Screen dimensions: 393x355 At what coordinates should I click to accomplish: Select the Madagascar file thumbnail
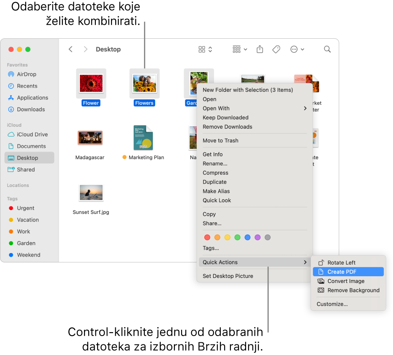click(x=90, y=138)
